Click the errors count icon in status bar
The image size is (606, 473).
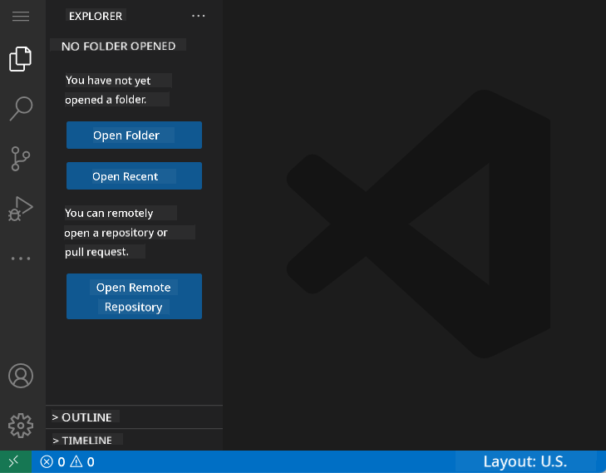pyautogui.click(x=47, y=461)
